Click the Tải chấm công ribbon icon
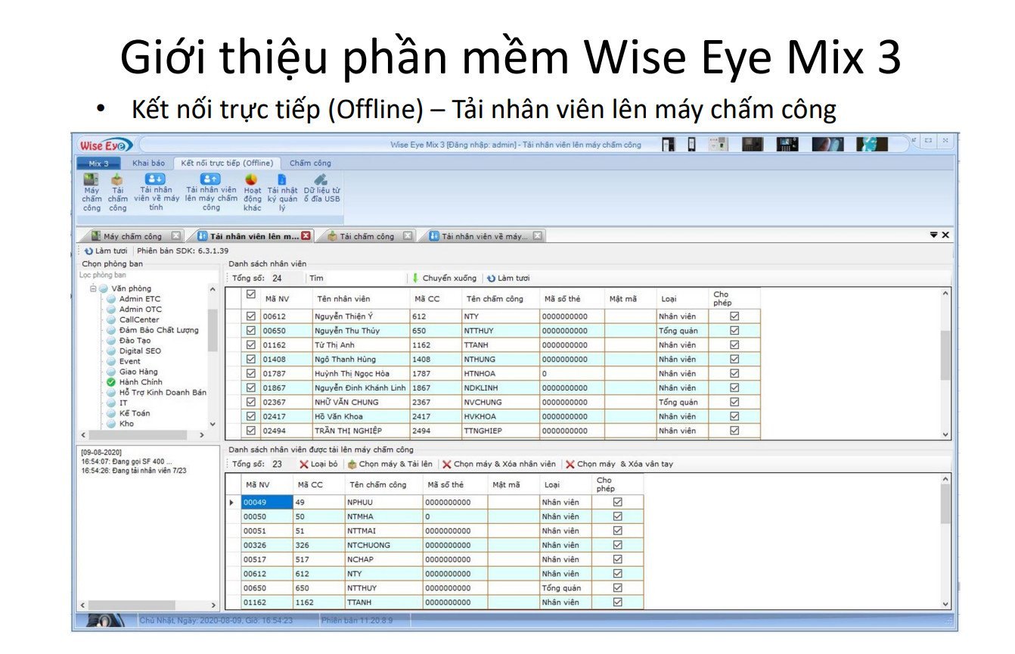This screenshot has height=654, width=1015. coord(117,192)
